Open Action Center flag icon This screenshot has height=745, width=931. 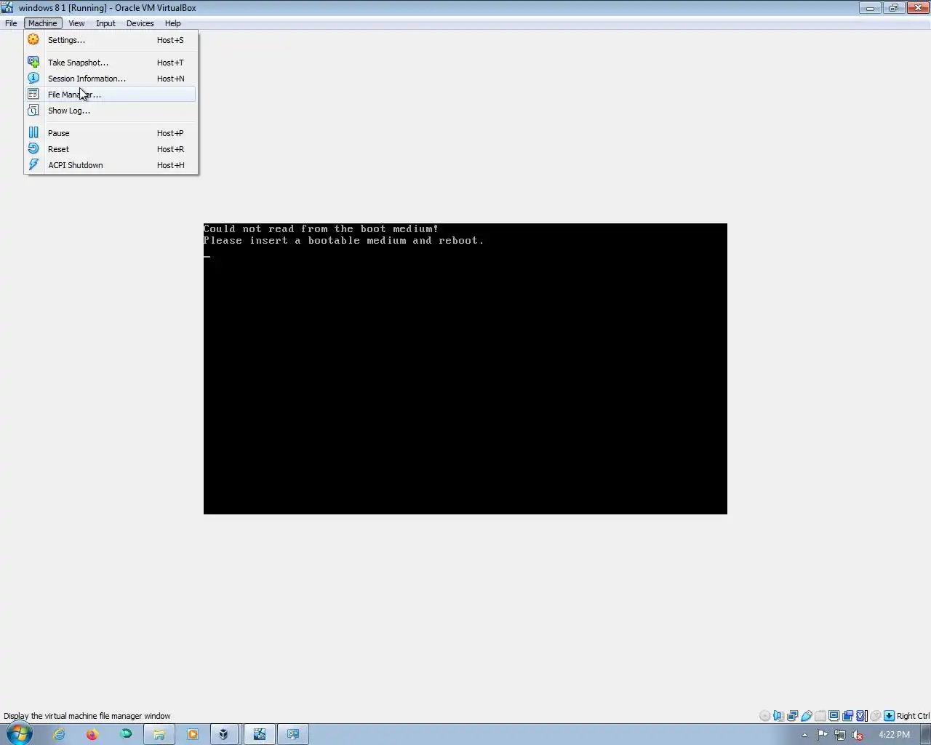(x=822, y=735)
